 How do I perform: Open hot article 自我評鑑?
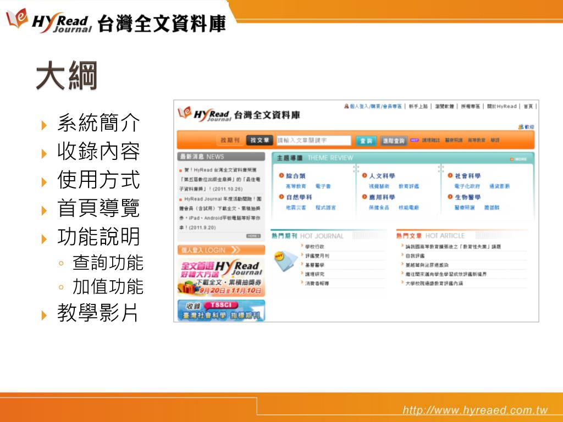tap(415, 256)
